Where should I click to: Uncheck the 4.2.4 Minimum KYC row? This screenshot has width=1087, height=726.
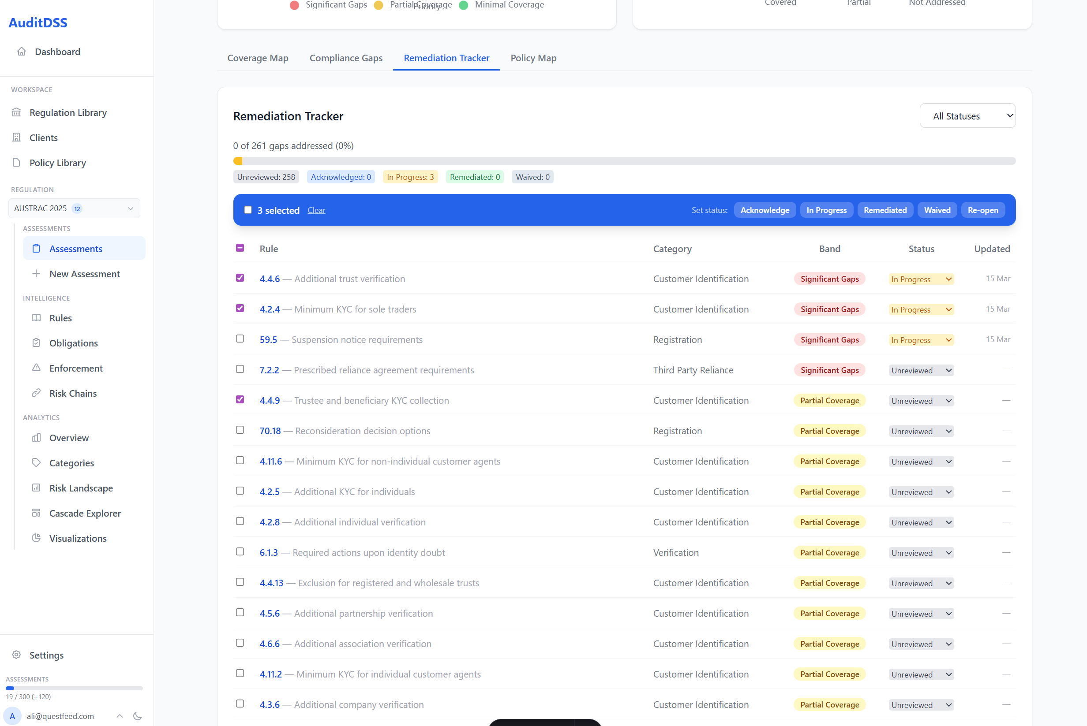coord(240,308)
